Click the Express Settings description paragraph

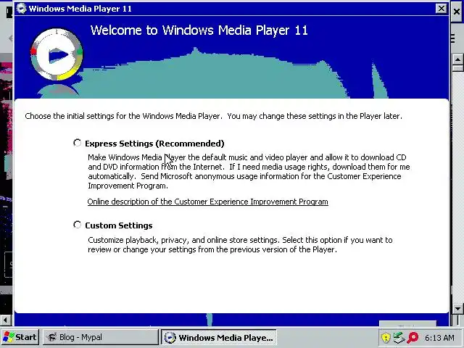pyautogui.click(x=249, y=172)
